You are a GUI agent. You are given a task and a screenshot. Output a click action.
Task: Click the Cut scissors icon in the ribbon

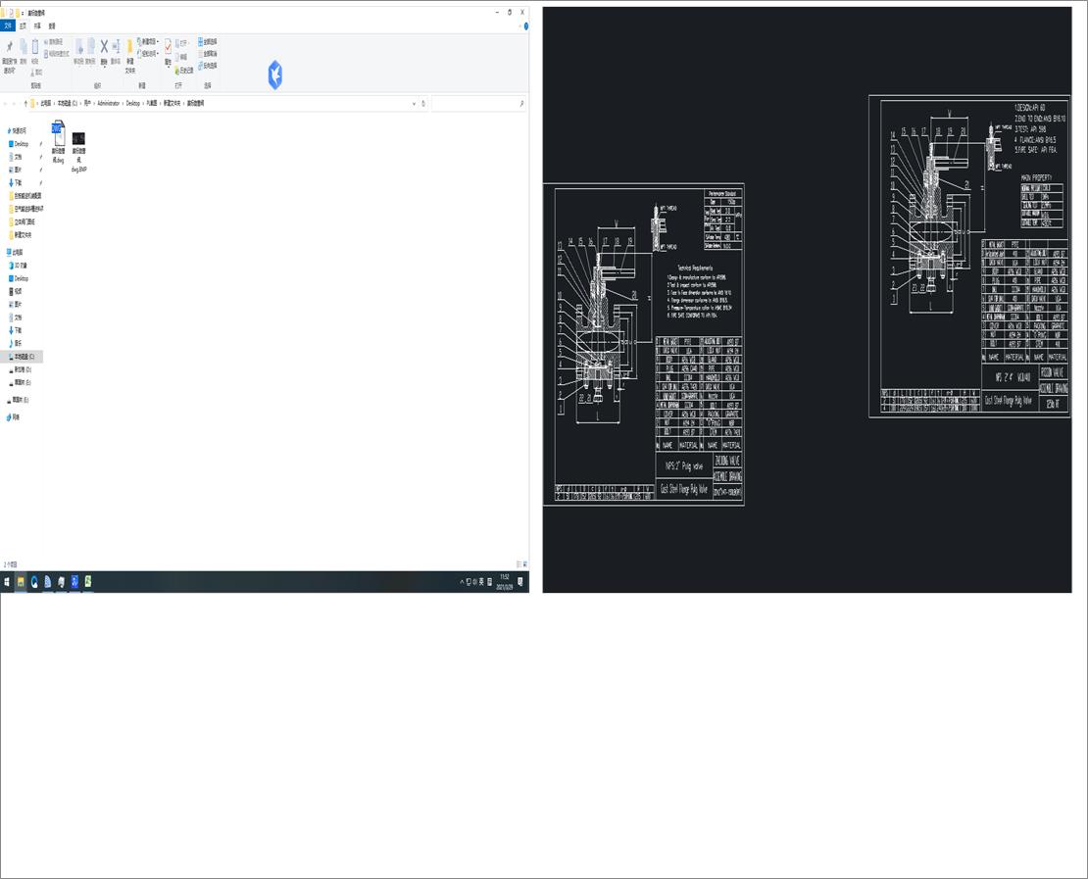pyautogui.click(x=35, y=72)
